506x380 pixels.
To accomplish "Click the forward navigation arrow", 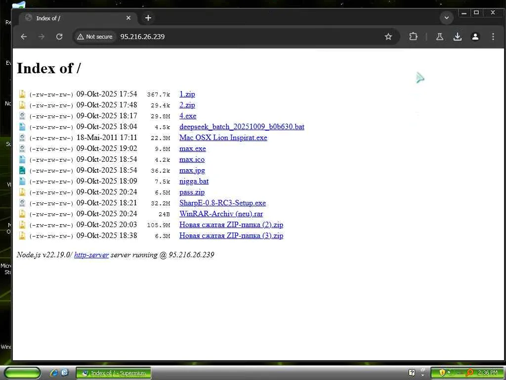I will coord(42,37).
